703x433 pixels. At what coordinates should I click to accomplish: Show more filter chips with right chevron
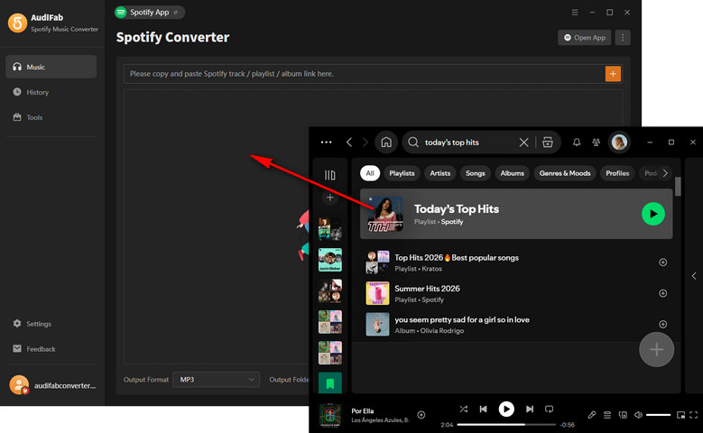(x=665, y=173)
